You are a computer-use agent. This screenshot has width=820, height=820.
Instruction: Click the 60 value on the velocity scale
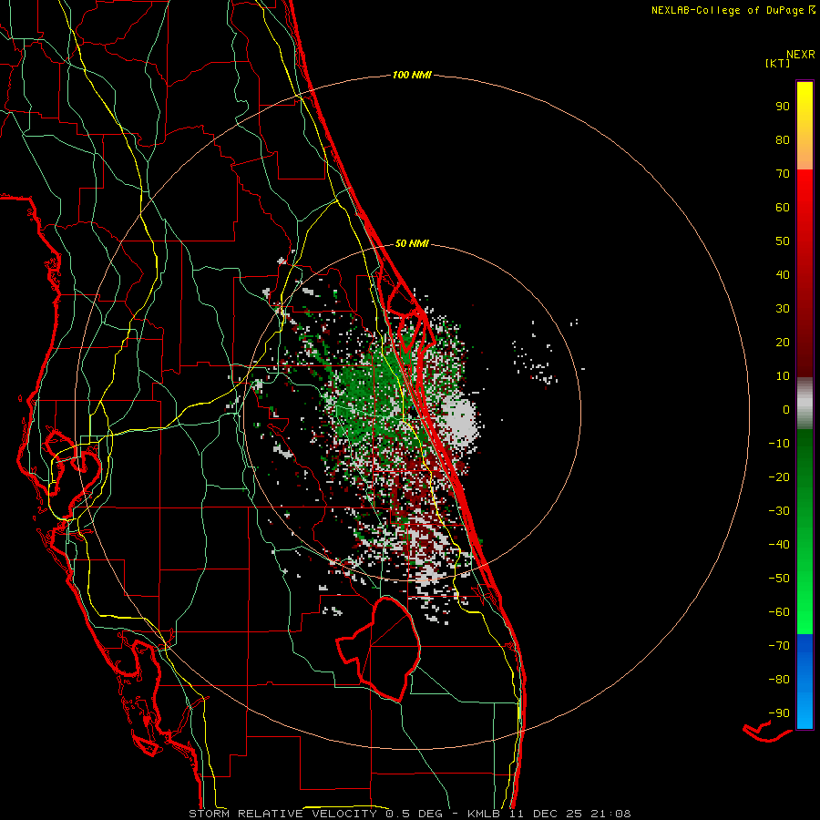[783, 207]
